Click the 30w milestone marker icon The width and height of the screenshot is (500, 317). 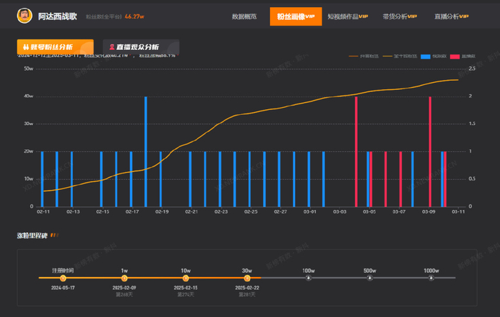click(247, 278)
